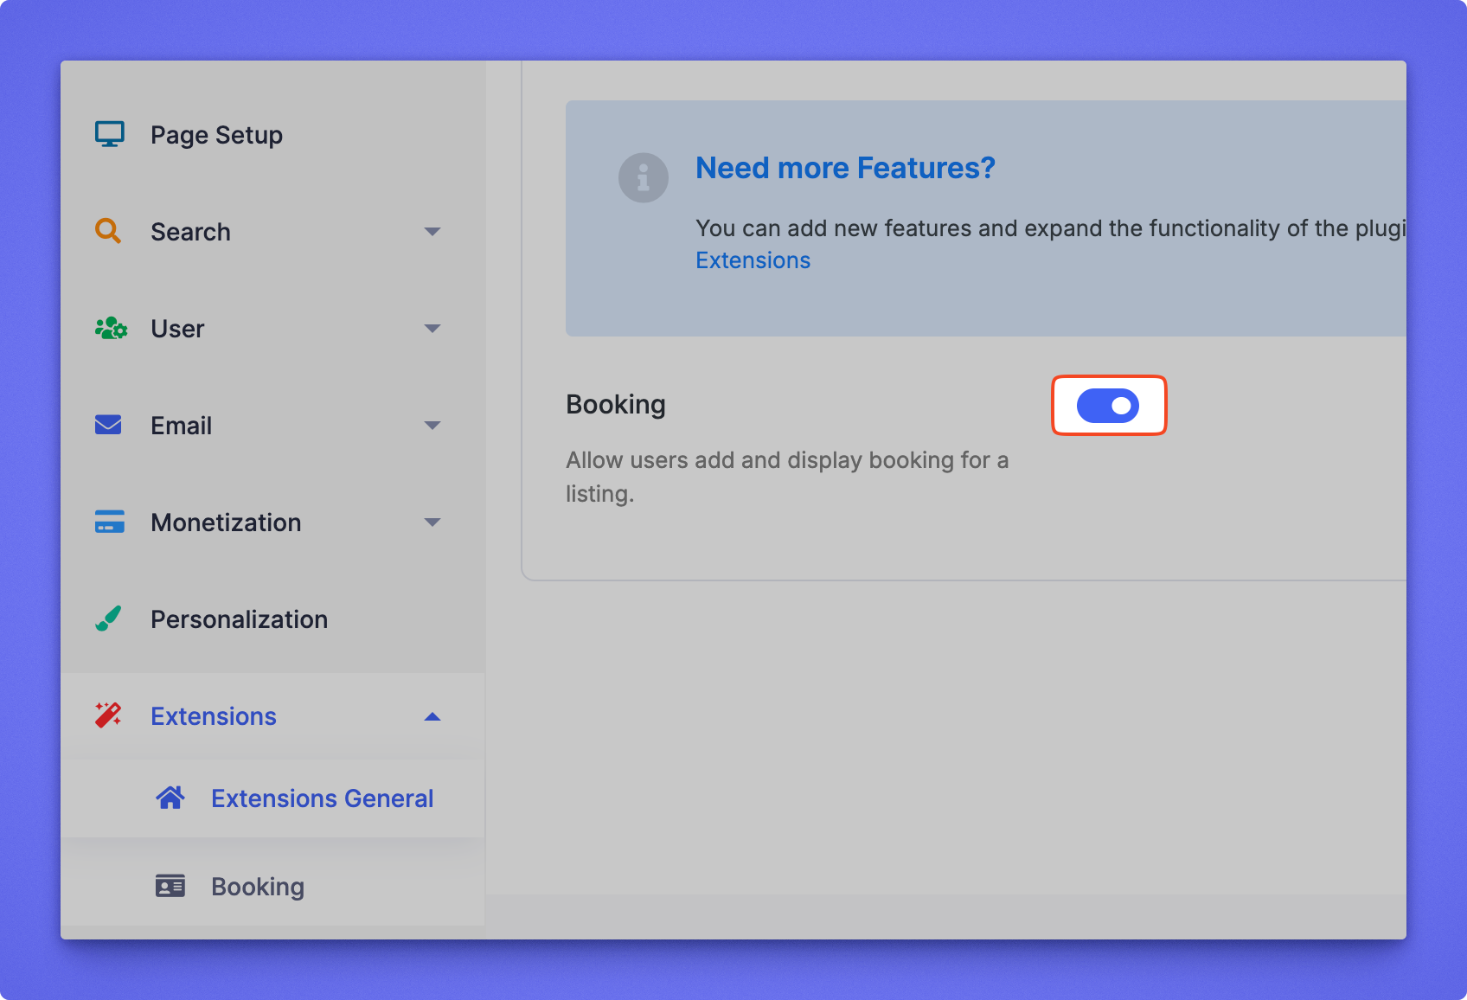Collapse the Extensions section arrow

coord(432,716)
